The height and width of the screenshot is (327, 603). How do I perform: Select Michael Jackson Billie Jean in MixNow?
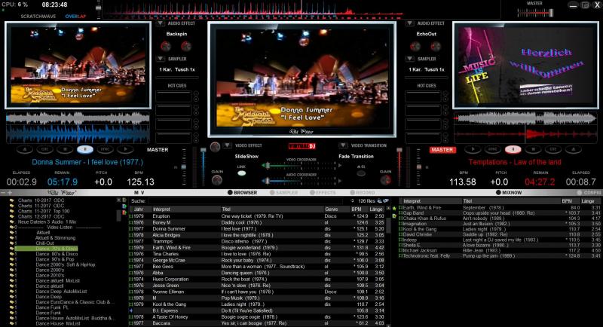500,251
